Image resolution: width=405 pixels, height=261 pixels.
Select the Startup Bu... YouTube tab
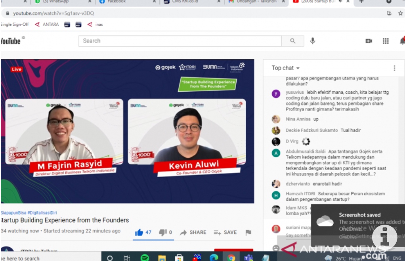click(321, 2)
